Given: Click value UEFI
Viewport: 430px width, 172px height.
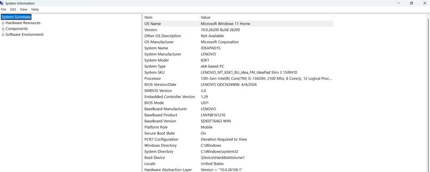Looking at the screenshot, I should click(x=205, y=103).
